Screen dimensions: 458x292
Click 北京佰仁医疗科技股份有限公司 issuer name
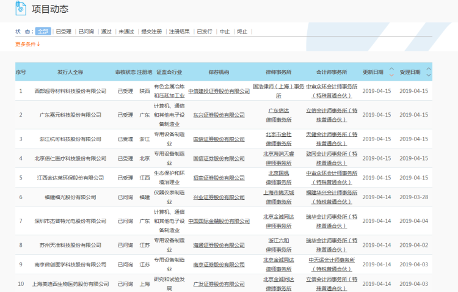70,158
